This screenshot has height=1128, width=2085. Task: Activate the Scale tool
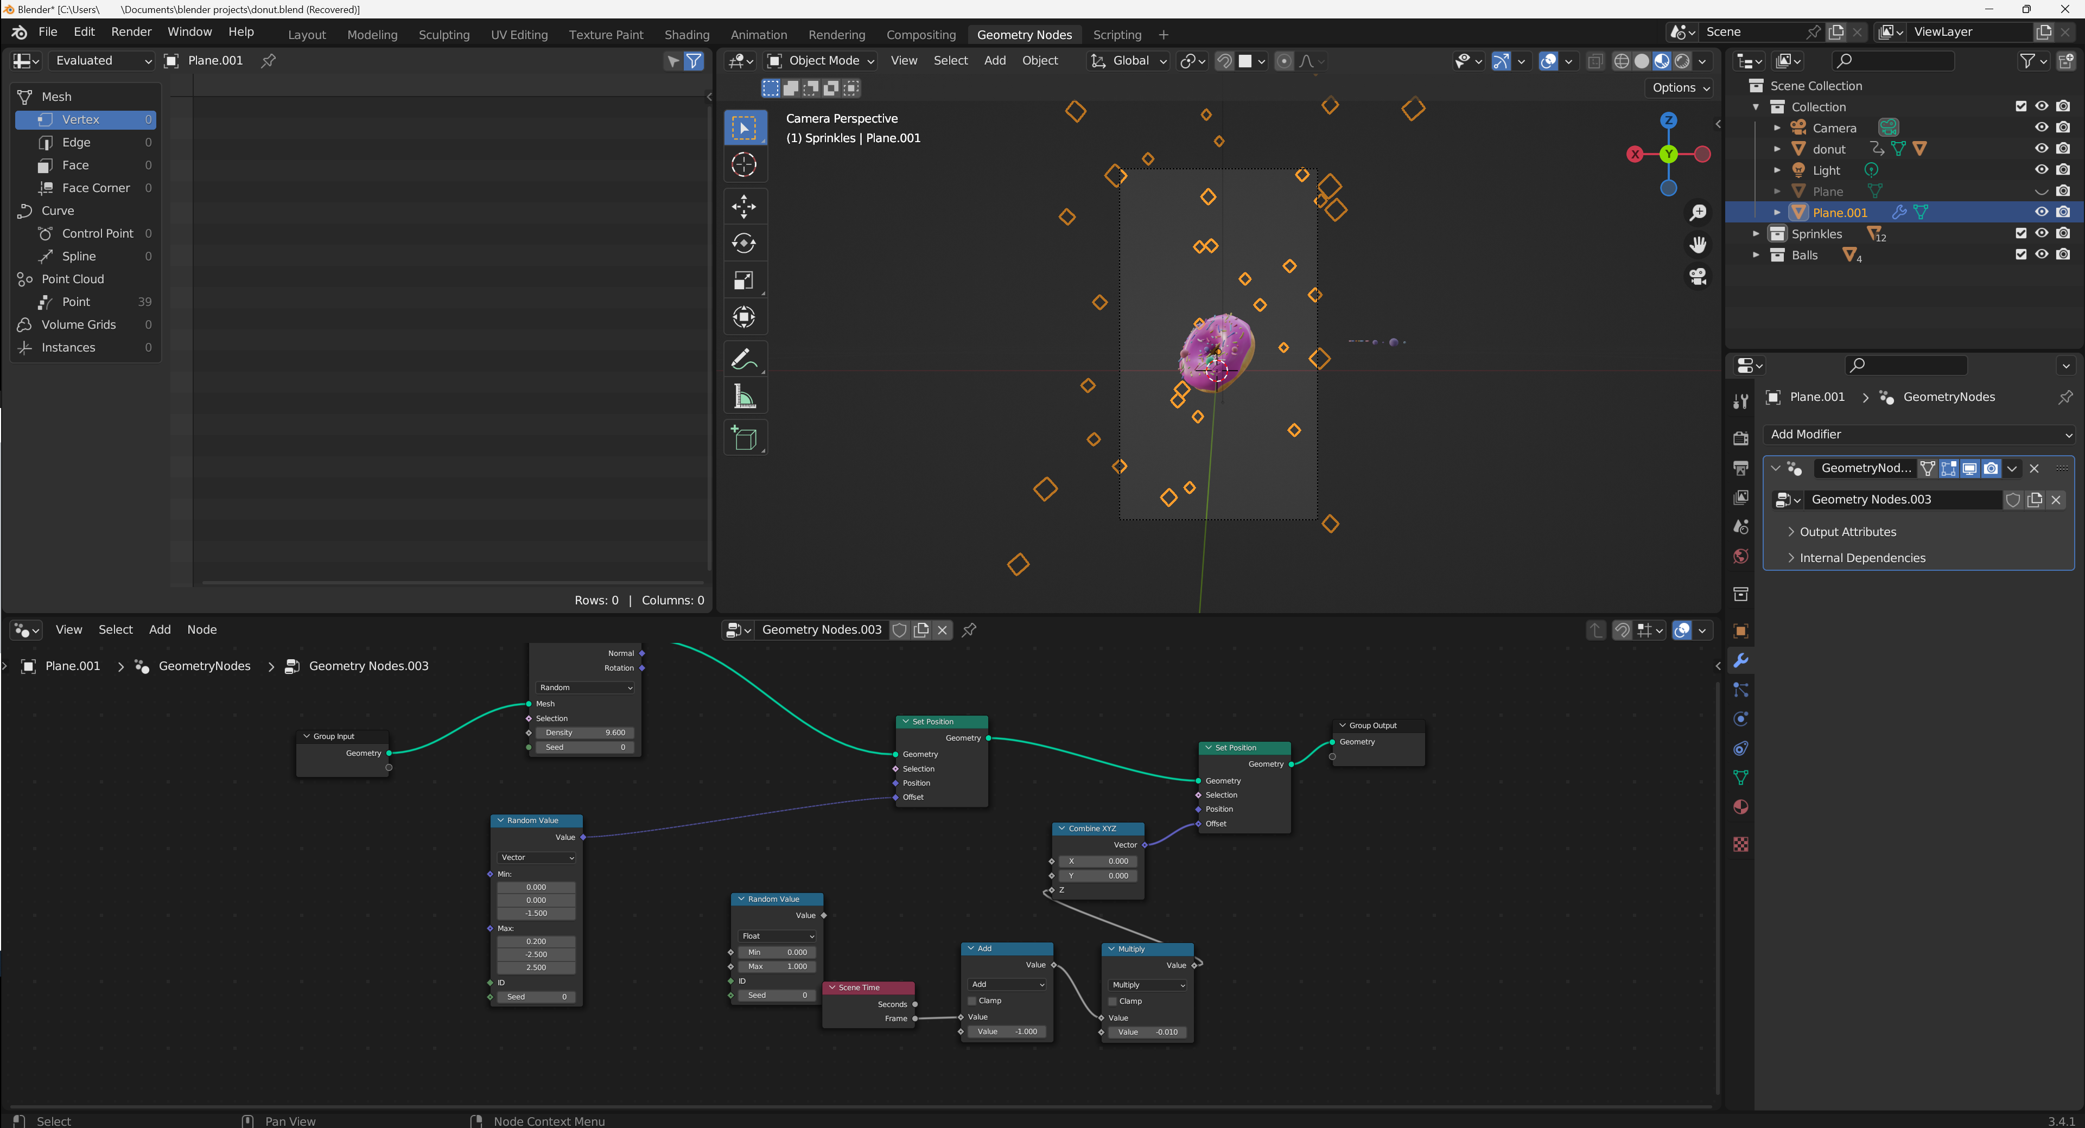tap(743, 281)
